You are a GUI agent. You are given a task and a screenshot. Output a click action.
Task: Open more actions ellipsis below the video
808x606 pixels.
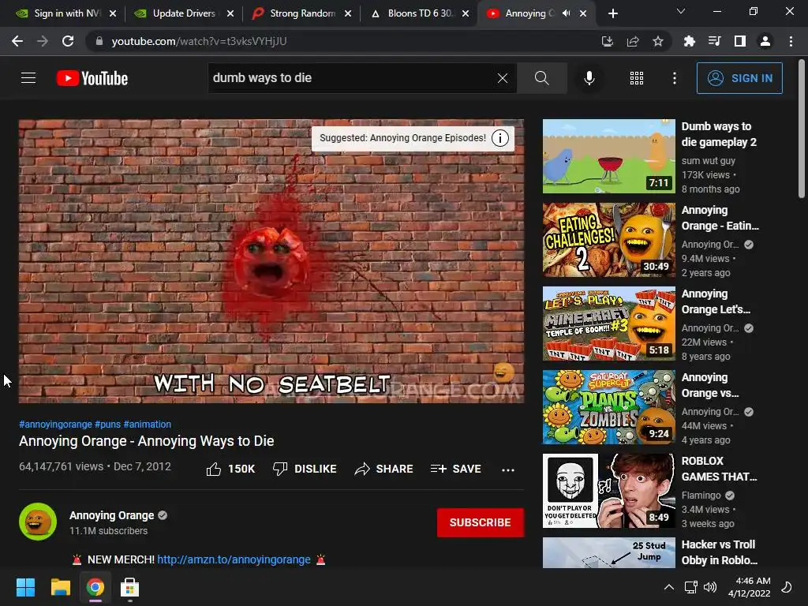(x=508, y=469)
